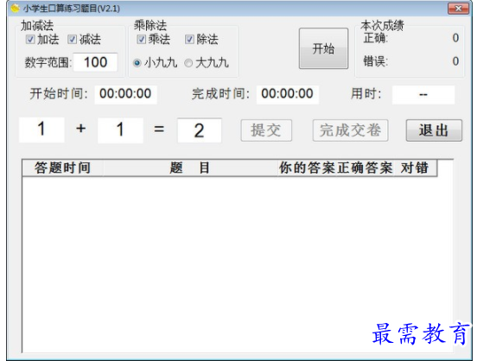Click the answer input box showing 2
This screenshot has height=361, width=477.
[200, 130]
